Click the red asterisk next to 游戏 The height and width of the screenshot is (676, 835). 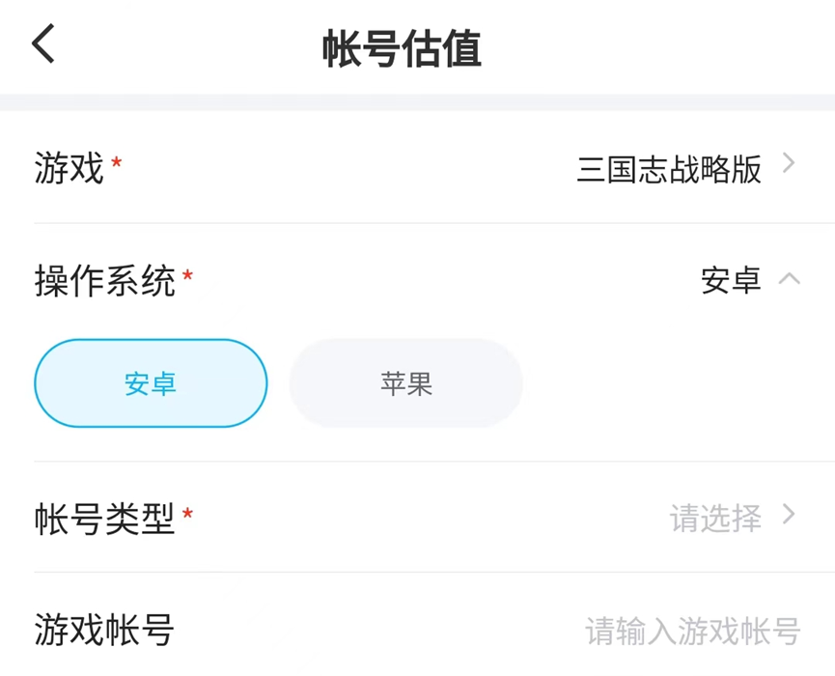117,161
